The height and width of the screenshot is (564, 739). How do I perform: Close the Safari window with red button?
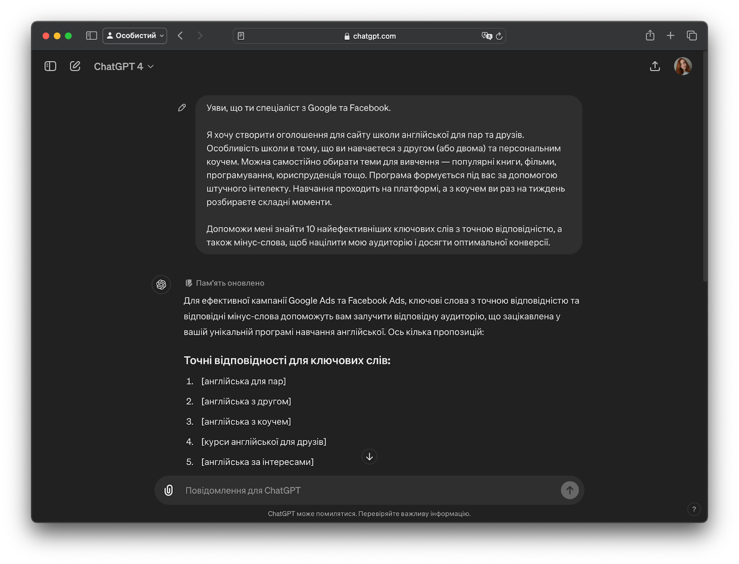pyautogui.click(x=46, y=36)
